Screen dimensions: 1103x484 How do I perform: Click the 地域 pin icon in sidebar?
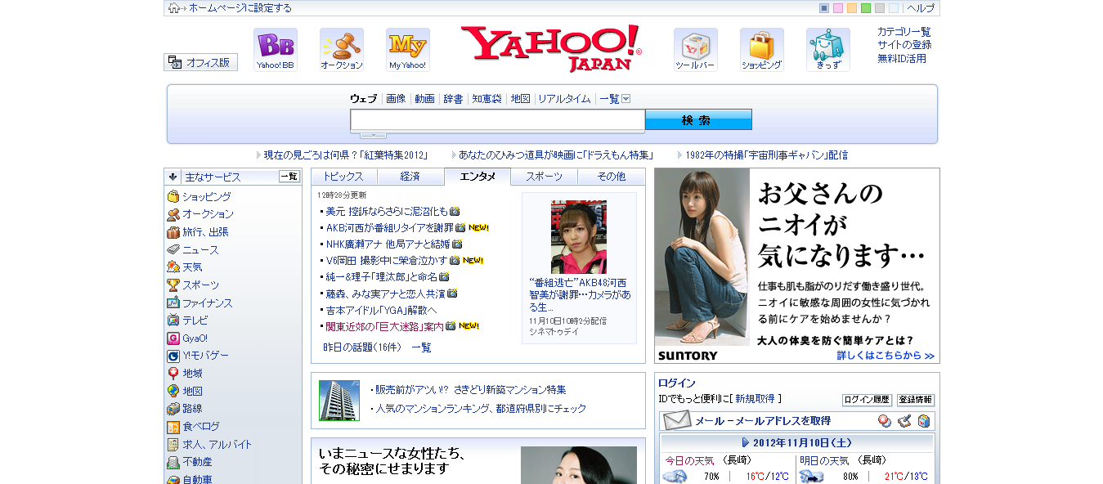point(173,373)
